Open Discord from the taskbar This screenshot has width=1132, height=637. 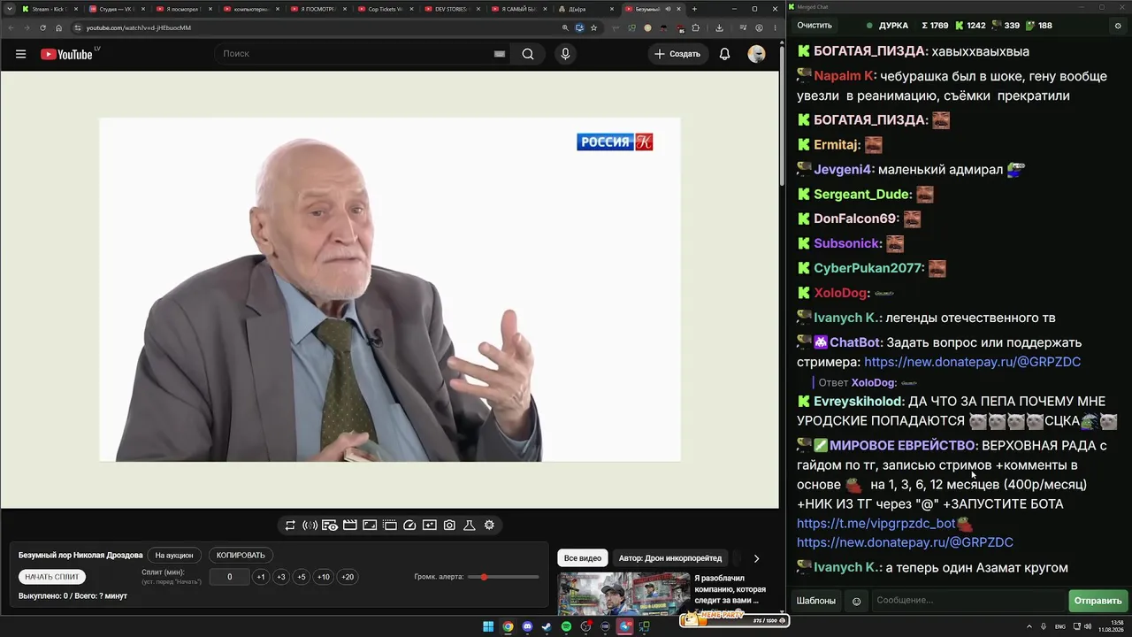coord(527,627)
